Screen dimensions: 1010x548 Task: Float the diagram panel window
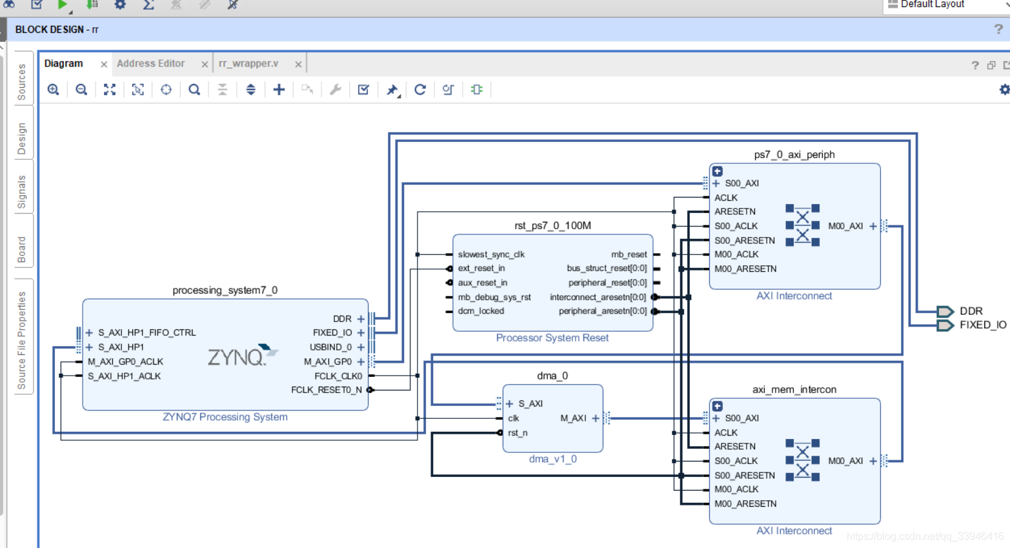pos(991,65)
